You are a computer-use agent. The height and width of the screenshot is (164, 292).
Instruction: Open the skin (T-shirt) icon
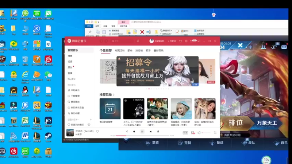(180, 41)
